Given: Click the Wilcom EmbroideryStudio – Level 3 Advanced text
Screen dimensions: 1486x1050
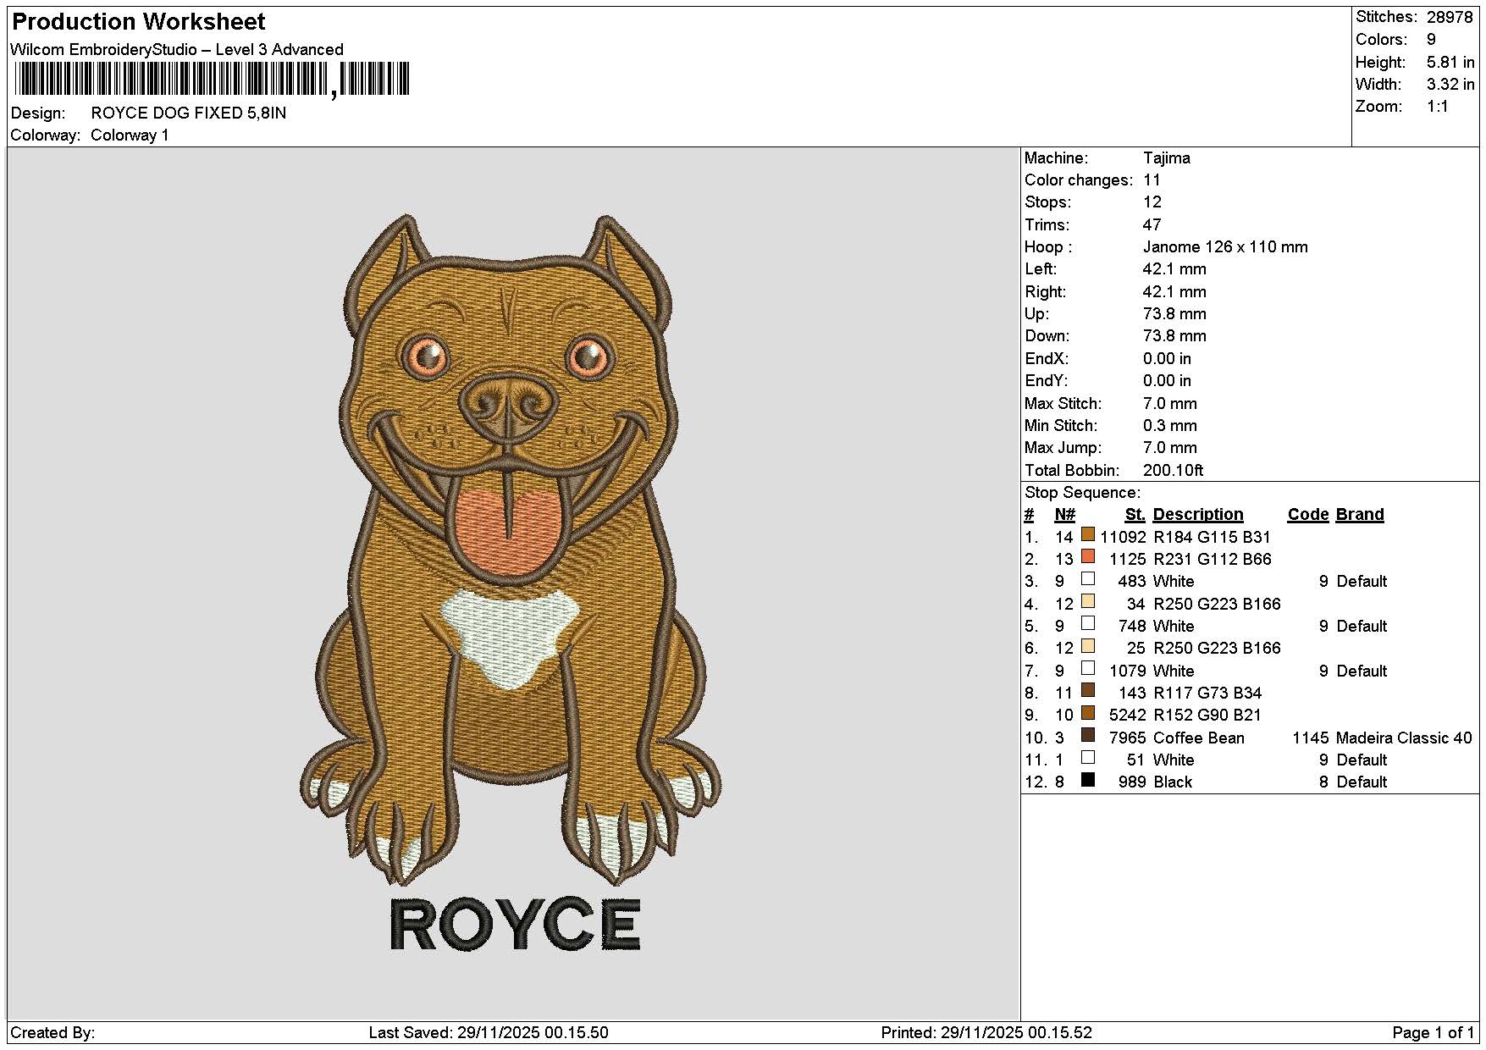Looking at the screenshot, I should 177,50.
